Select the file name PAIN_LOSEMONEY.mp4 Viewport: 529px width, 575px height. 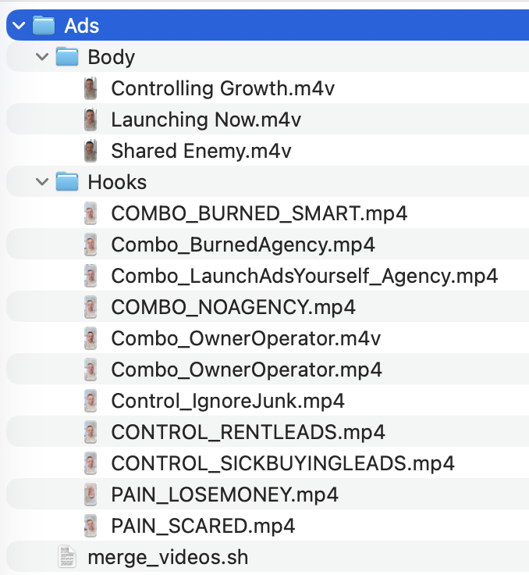225,495
